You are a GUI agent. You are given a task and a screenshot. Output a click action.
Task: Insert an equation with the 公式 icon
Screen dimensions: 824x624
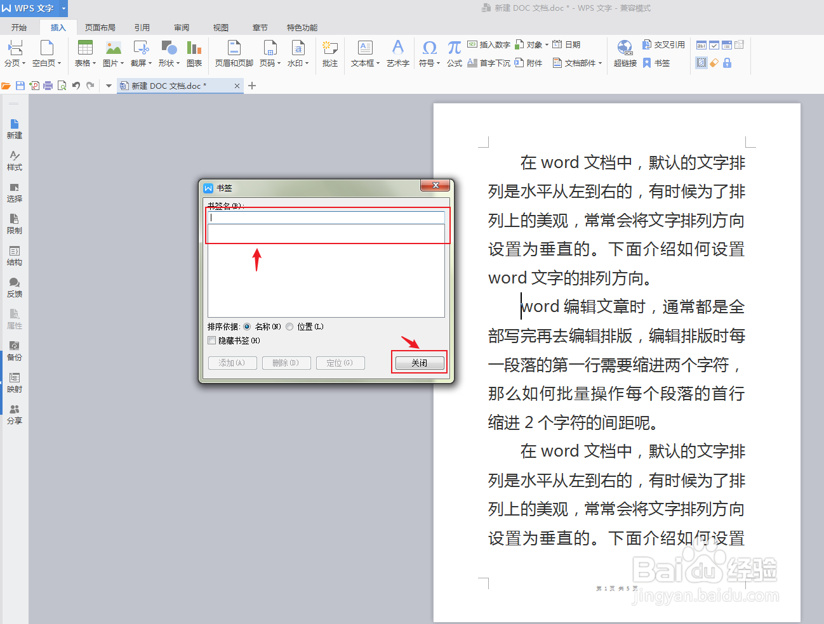[453, 52]
